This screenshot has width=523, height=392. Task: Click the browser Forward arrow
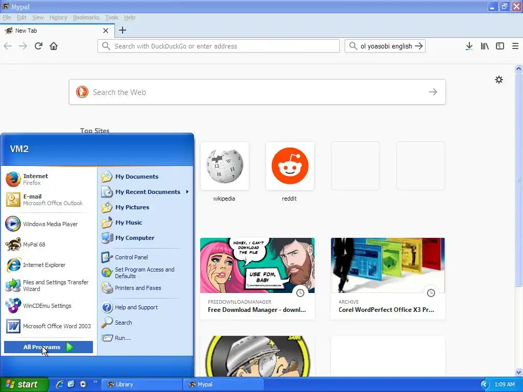23,46
